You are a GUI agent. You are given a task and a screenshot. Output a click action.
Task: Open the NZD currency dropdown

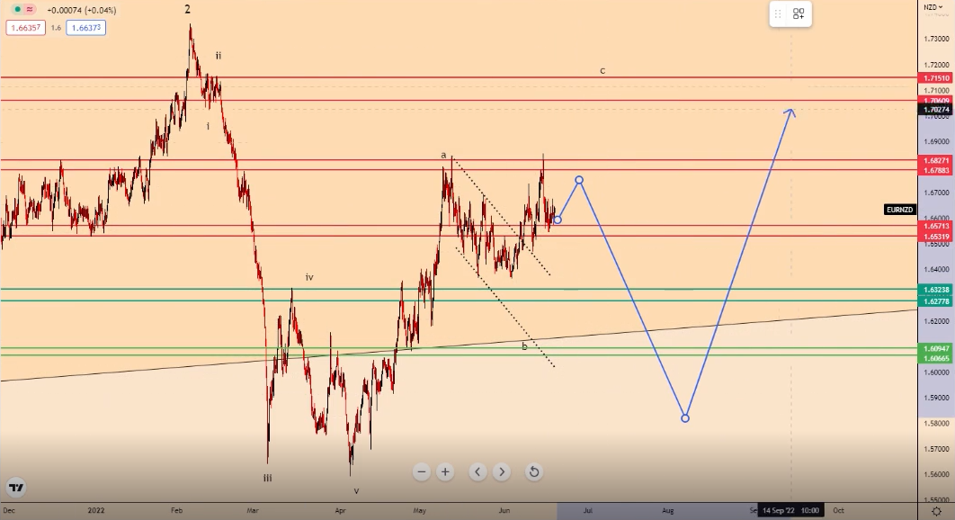click(x=935, y=7)
